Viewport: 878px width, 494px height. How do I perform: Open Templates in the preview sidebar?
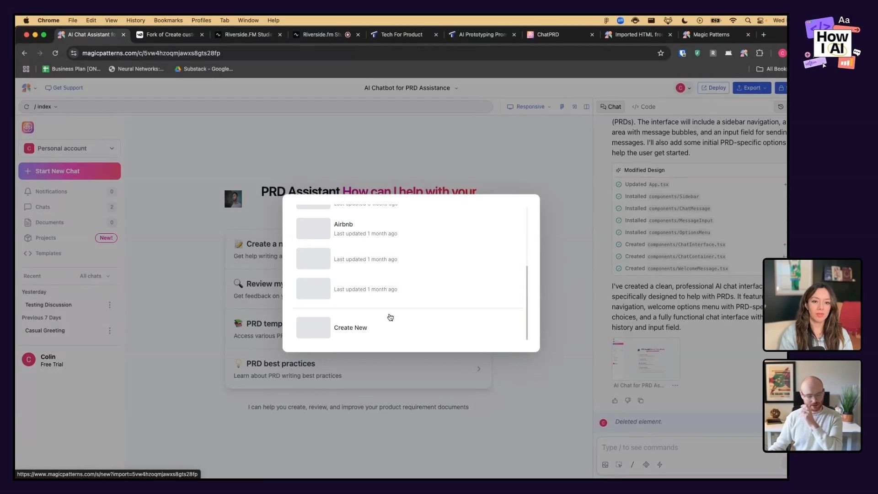tap(69, 253)
